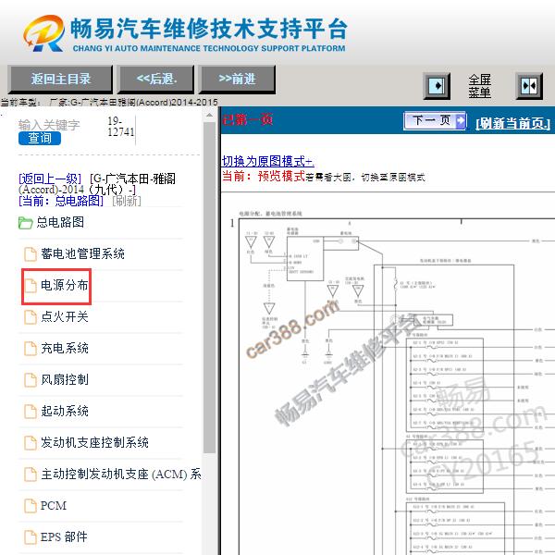Click document icon beside 风扇控制
555x555 pixels.
[31, 380]
